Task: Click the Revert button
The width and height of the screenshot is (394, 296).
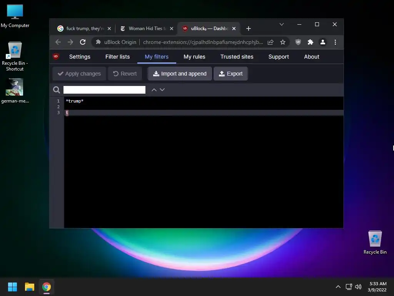Action: [125, 74]
